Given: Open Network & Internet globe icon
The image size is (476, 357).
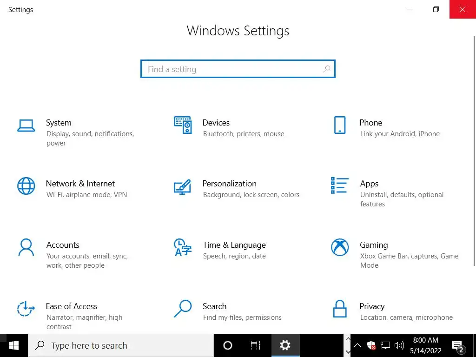Looking at the screenshot, I should (26, 186).
